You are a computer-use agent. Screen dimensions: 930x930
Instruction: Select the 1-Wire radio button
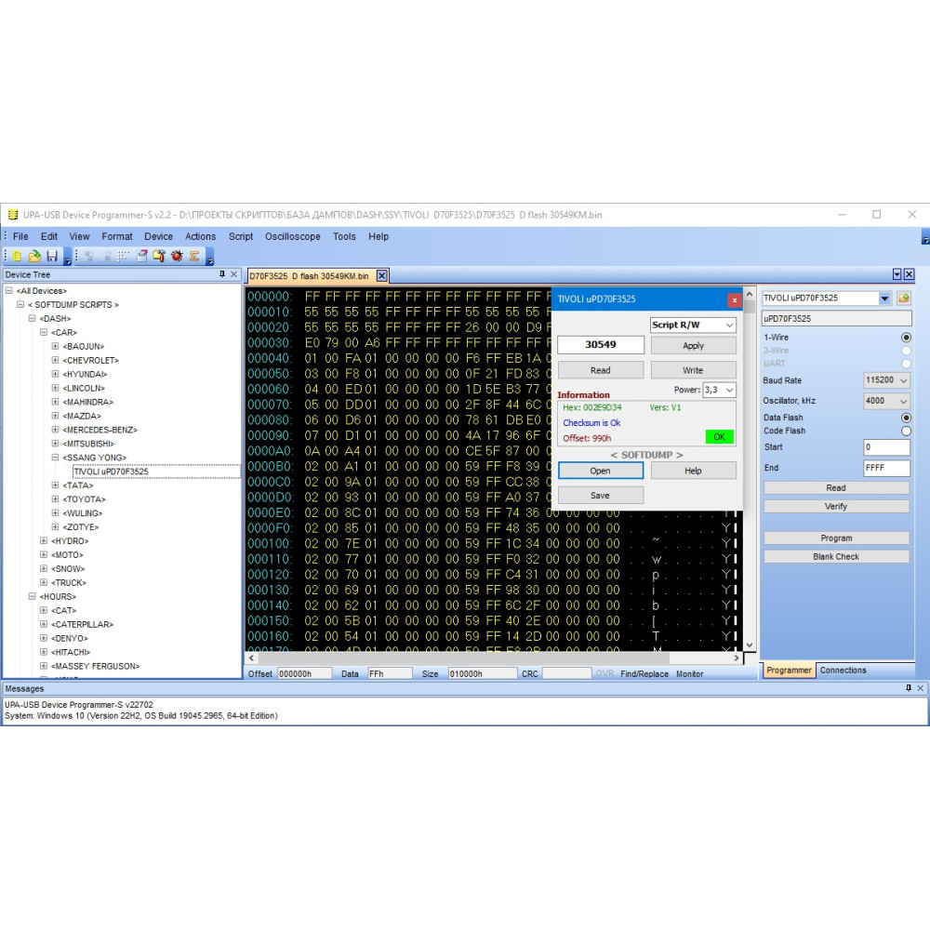906,338
